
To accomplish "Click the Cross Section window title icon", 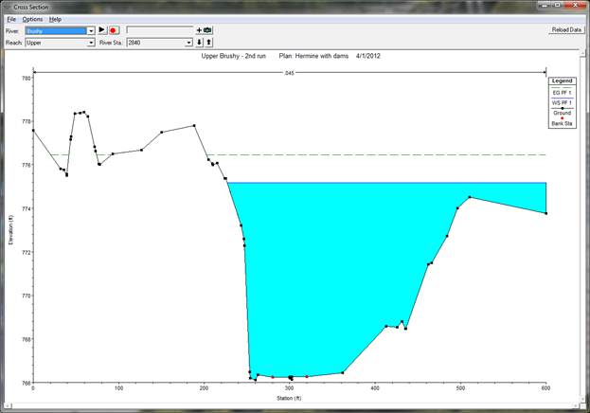I will coord(8,7).
